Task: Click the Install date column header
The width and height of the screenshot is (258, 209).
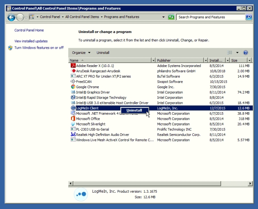Action: pos(217,60)
